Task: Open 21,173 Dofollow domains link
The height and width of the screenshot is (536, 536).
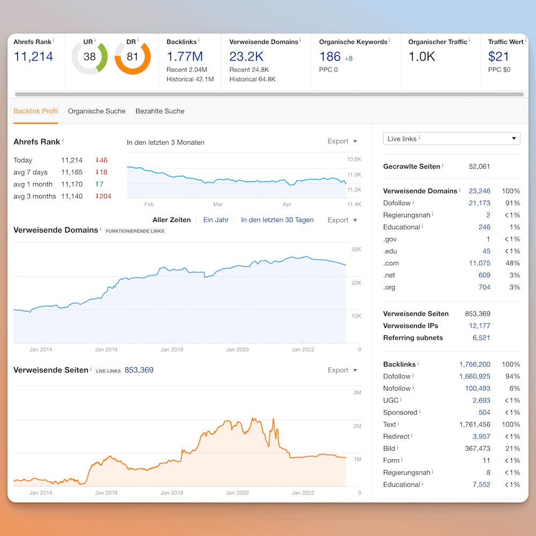Action: 479,203
